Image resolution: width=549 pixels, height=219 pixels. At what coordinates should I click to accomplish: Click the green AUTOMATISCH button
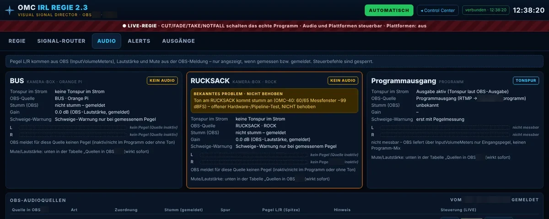click(389, 10)
